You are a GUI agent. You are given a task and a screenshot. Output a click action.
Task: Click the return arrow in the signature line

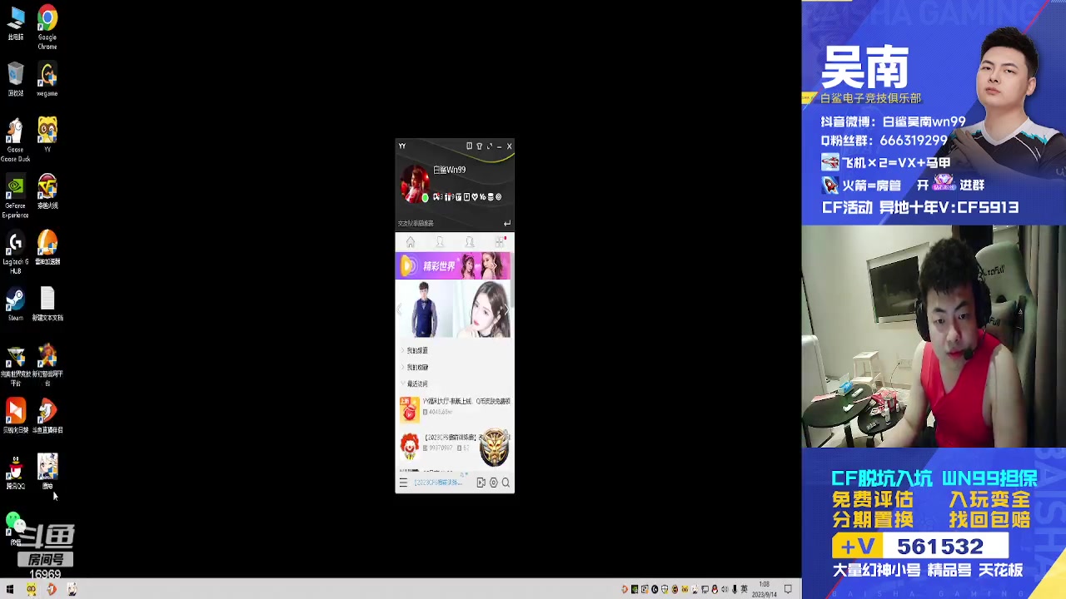click(507, 223)
